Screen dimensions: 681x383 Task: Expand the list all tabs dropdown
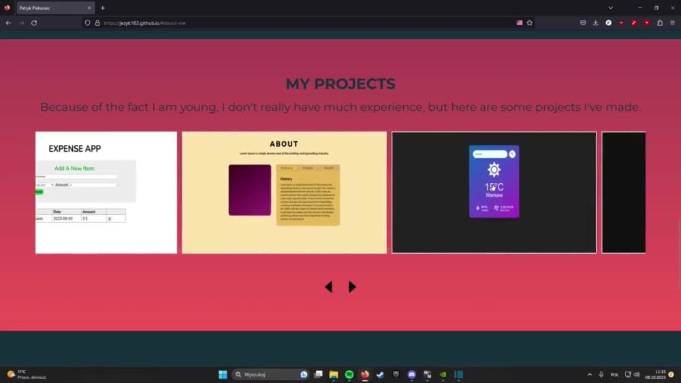pos(611,7)
